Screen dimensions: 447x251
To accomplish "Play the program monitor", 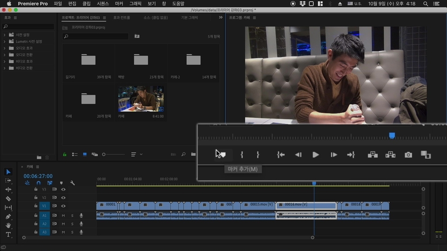I will [x=316, y=154].
